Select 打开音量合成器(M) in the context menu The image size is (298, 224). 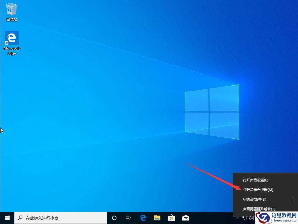pos(258,190)
